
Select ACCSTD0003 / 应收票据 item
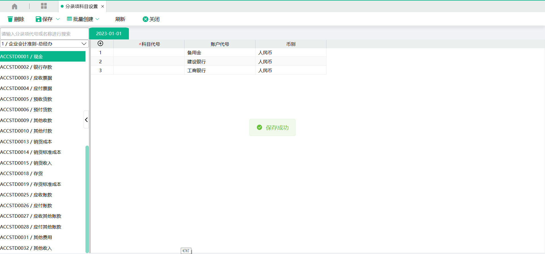click(x=43, y=78)
